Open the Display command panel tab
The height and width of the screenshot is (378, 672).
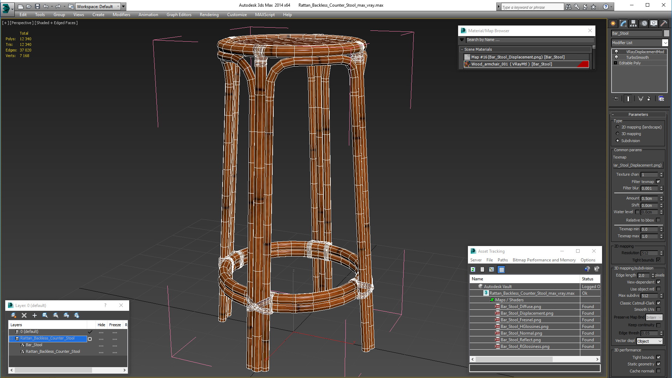[653, 23]
